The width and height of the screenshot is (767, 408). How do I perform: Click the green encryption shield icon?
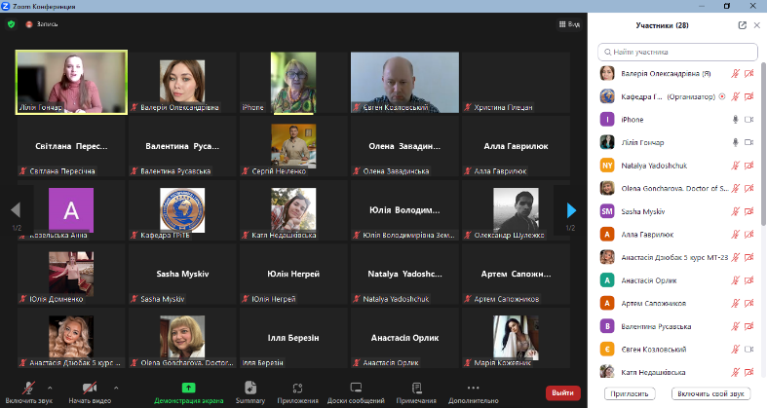[x=12, y=24]
